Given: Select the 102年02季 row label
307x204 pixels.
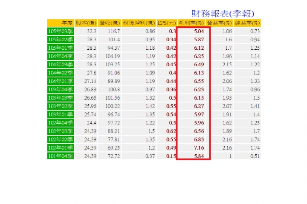Looking at the screenshot, I should [x=61, y=139].
